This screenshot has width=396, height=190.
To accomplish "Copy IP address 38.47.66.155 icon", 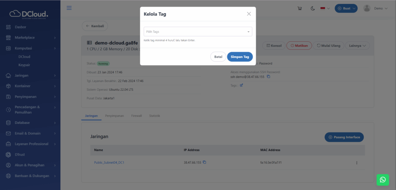I will pyautogui.click(x=205, y=162).
